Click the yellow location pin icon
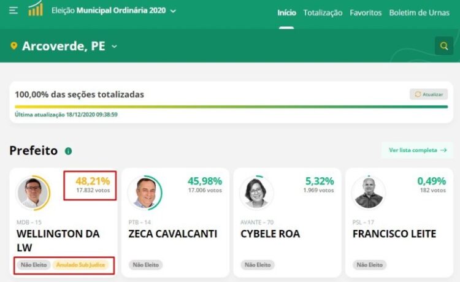Viewport: 460px width, 282px height. pyautogui.click(x=14, y=46)
